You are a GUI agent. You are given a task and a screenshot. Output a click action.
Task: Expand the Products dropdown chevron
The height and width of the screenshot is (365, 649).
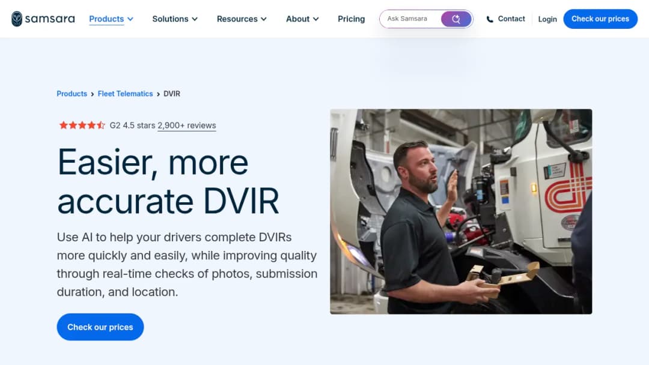click(x=130, y=19)
